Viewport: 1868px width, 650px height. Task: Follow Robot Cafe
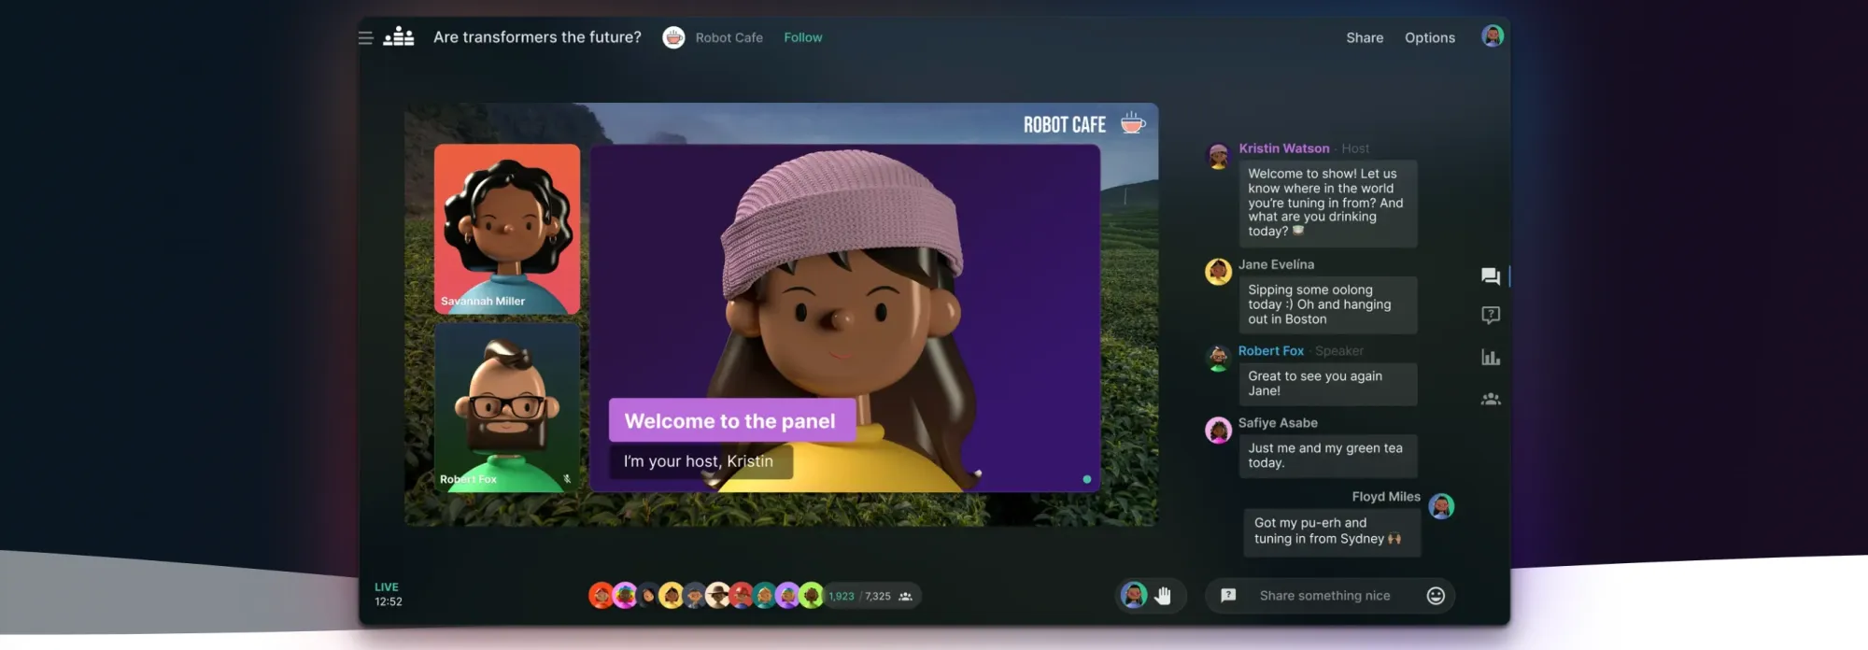[803, 37]
